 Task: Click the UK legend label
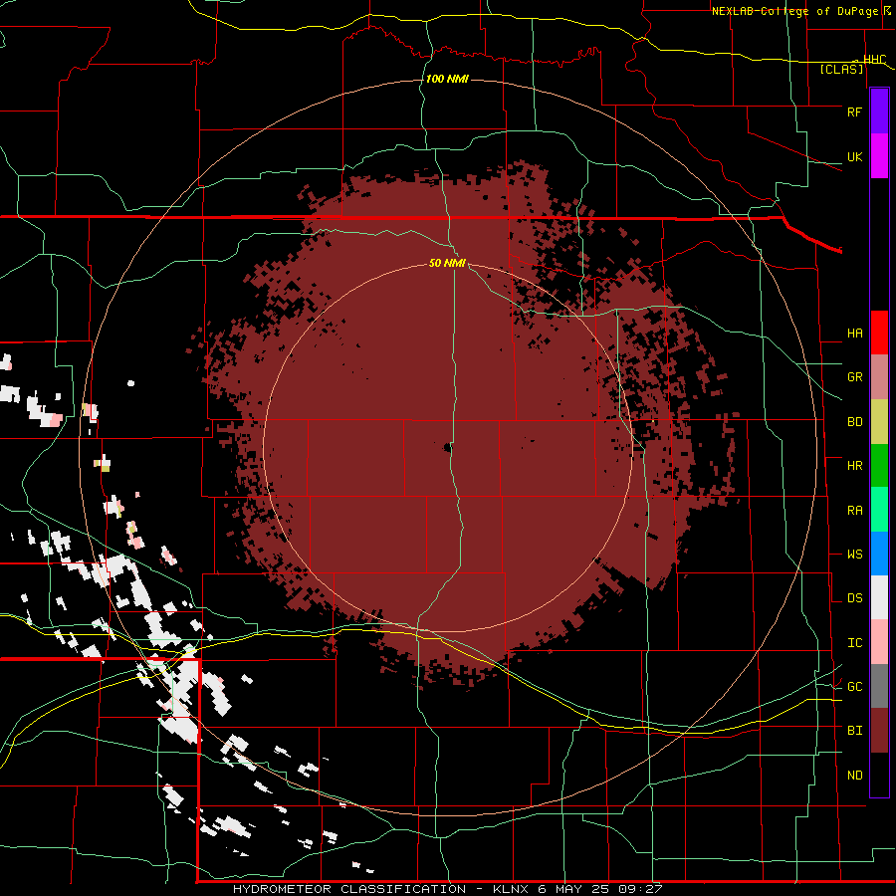click(854, 156)
